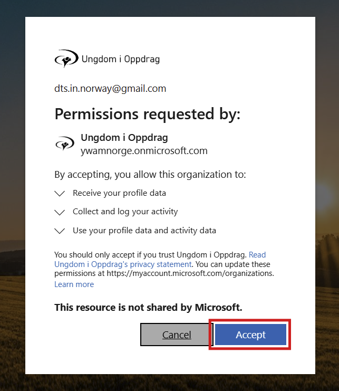Expand the Receive your profile data chevron

[x=60, y=194]
